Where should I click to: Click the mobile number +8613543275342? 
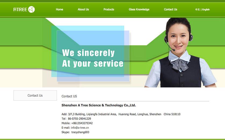pyautogui.click(x=82, y=123)
